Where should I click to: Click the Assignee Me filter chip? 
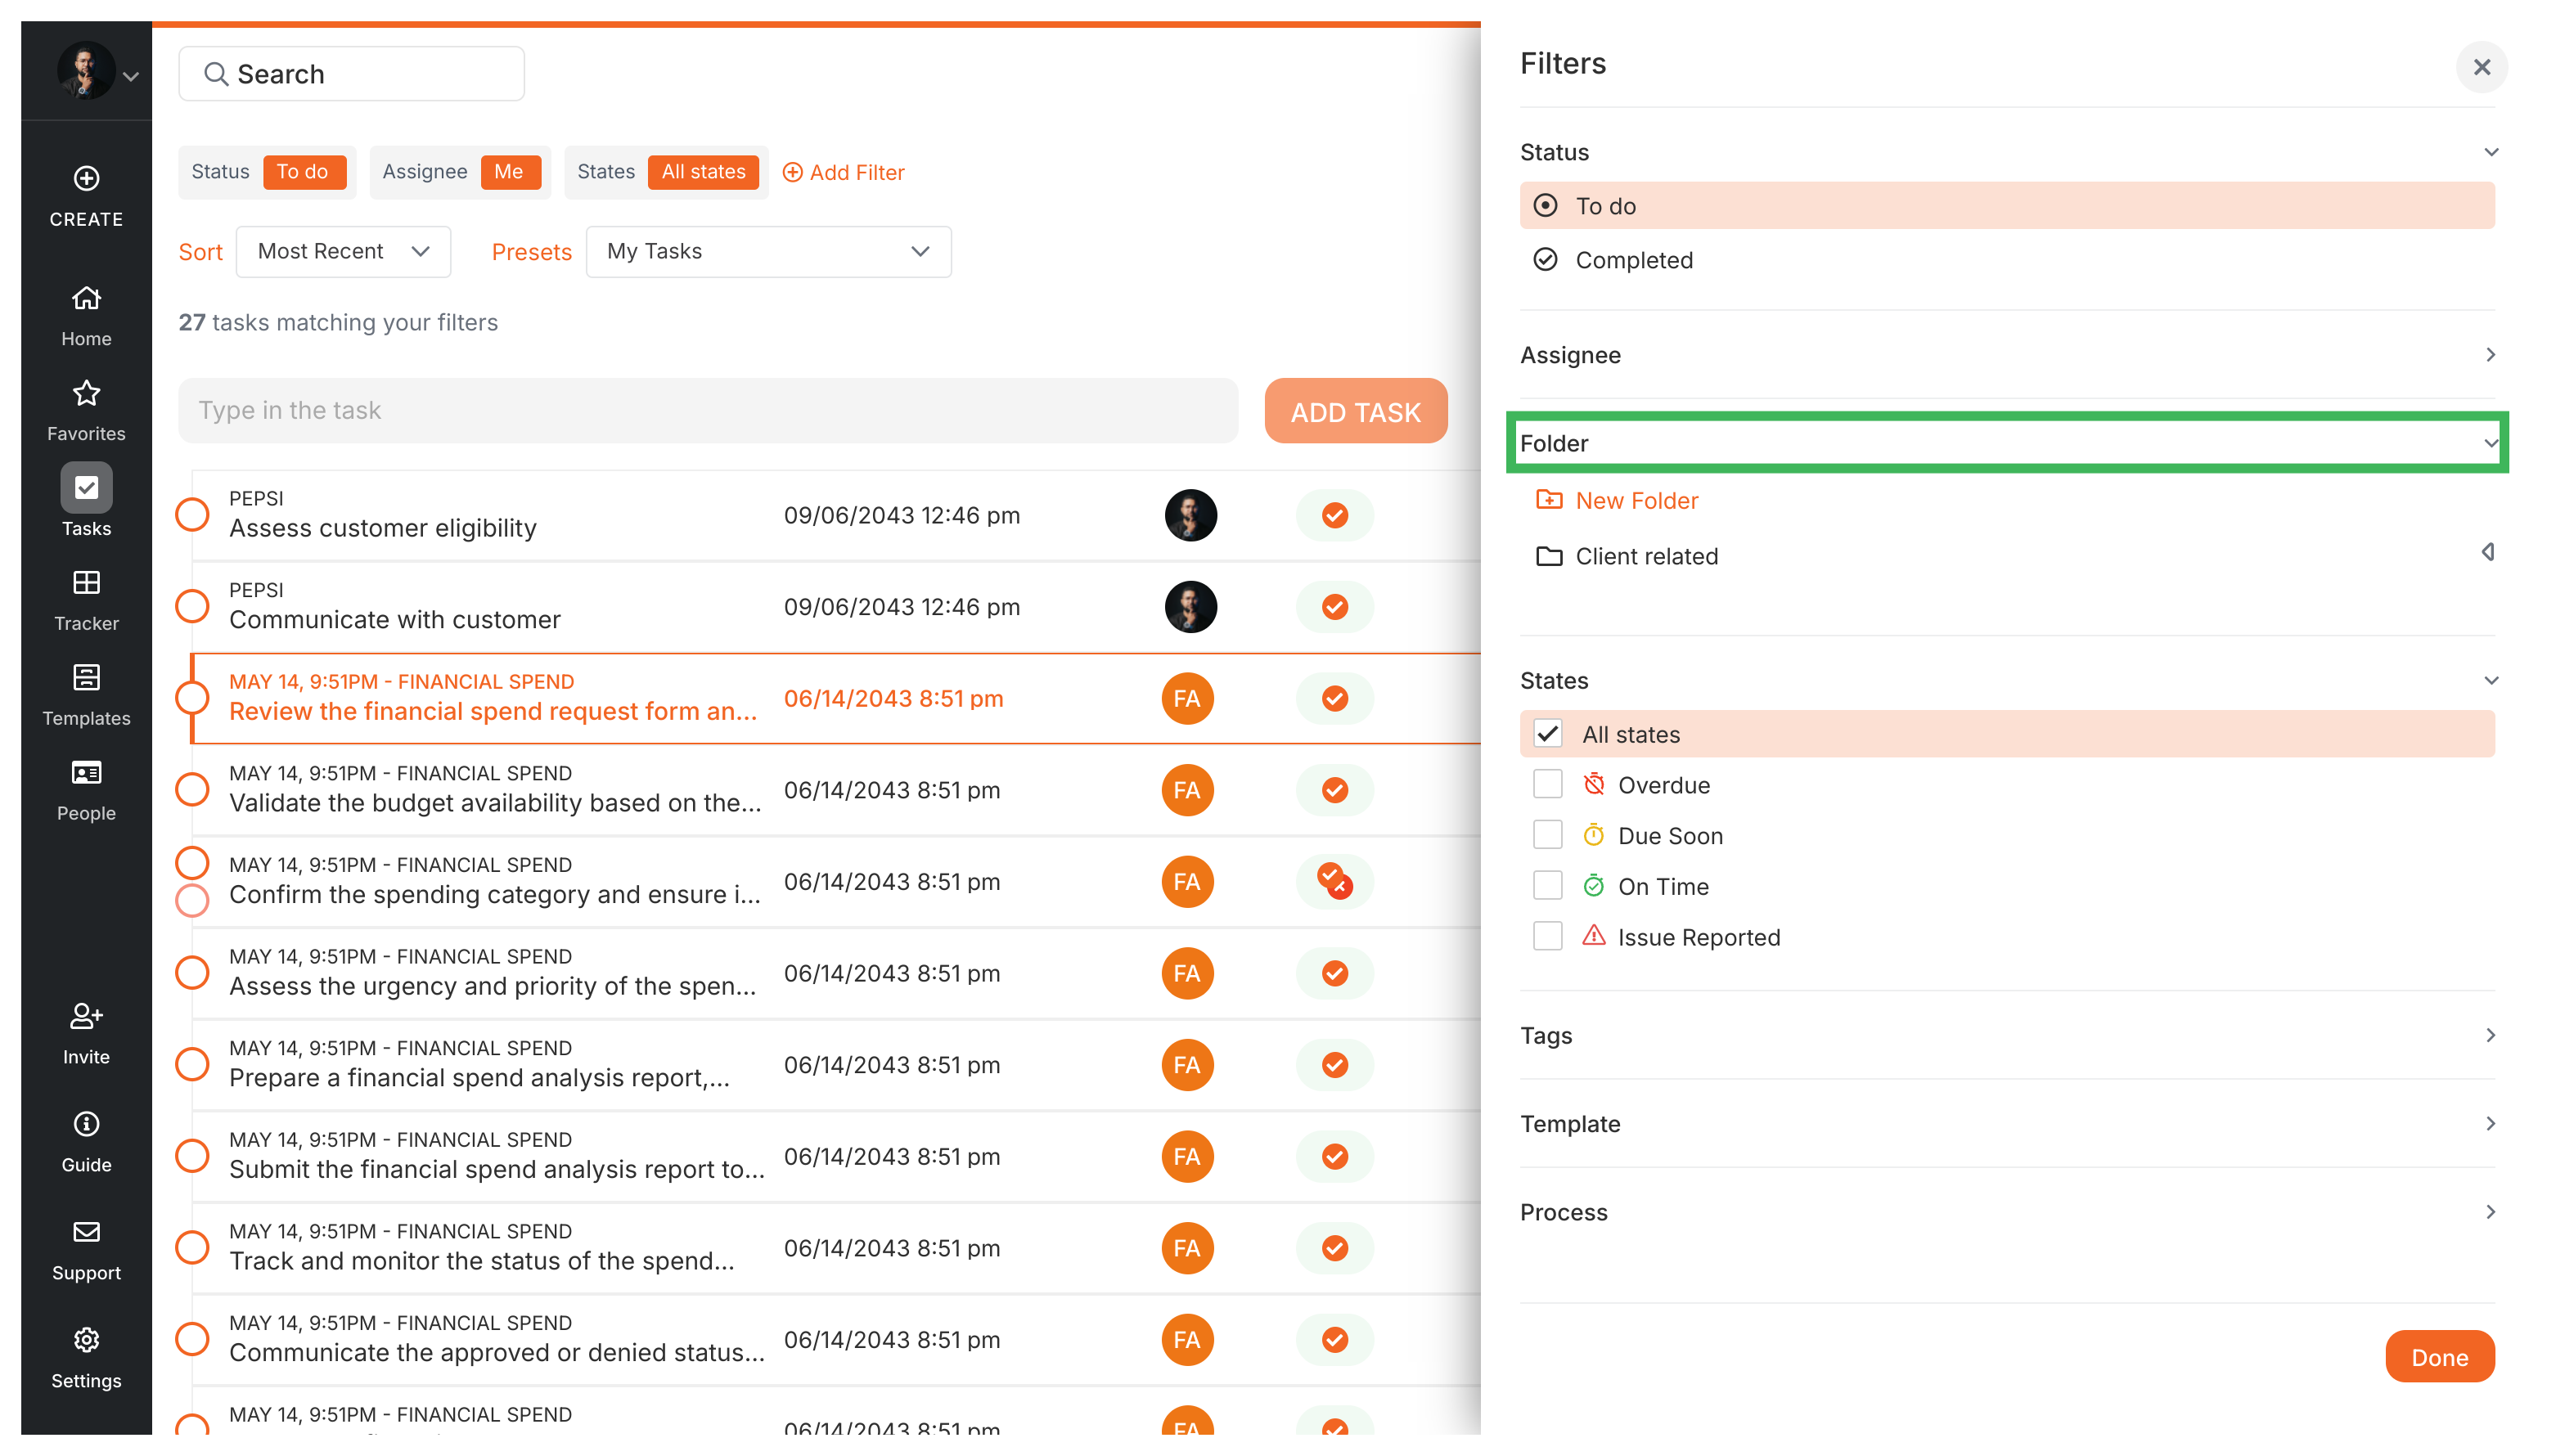tap(460, 172)
